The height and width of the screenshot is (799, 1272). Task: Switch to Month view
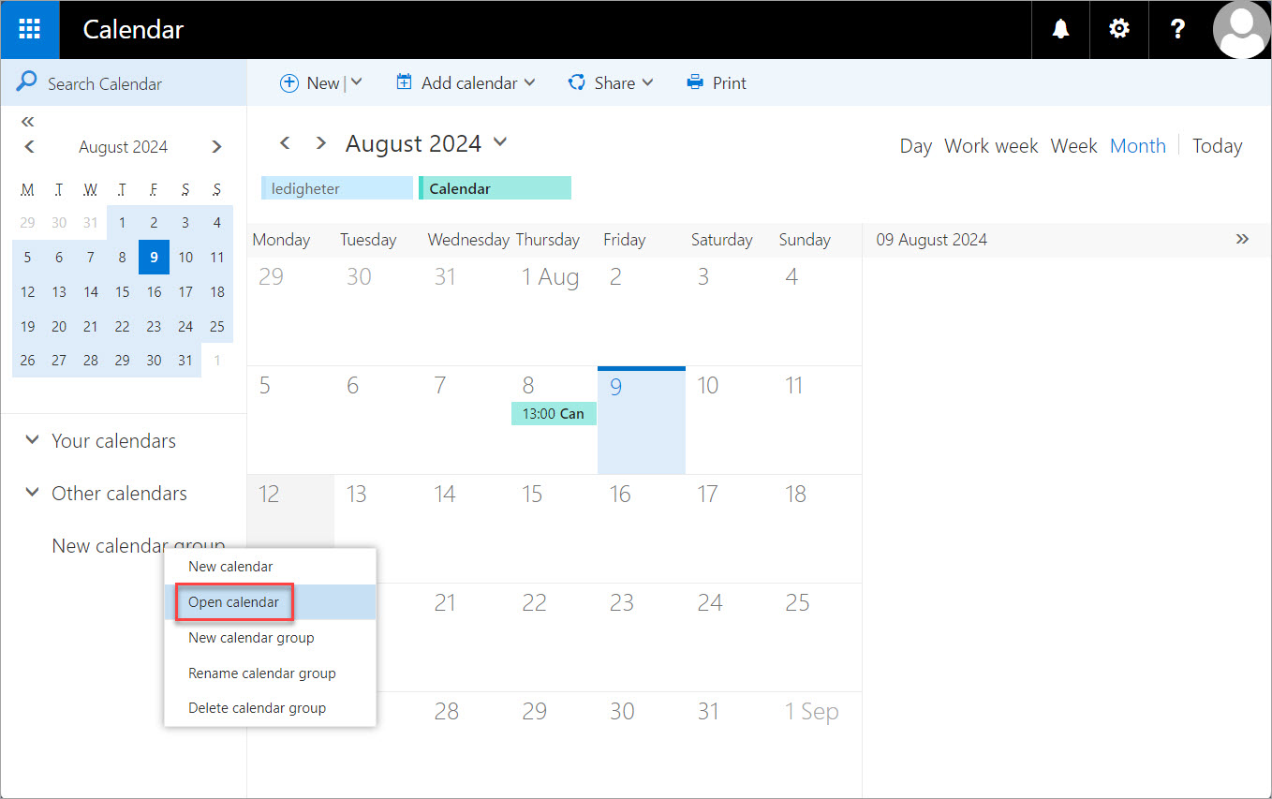[x=1138, y=146]
